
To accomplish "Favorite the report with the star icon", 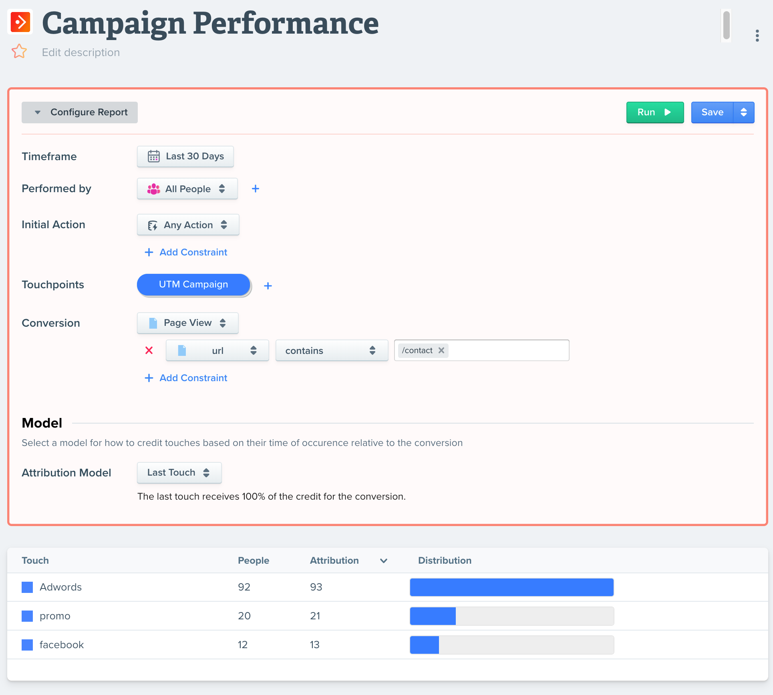I will click(19, 52).
